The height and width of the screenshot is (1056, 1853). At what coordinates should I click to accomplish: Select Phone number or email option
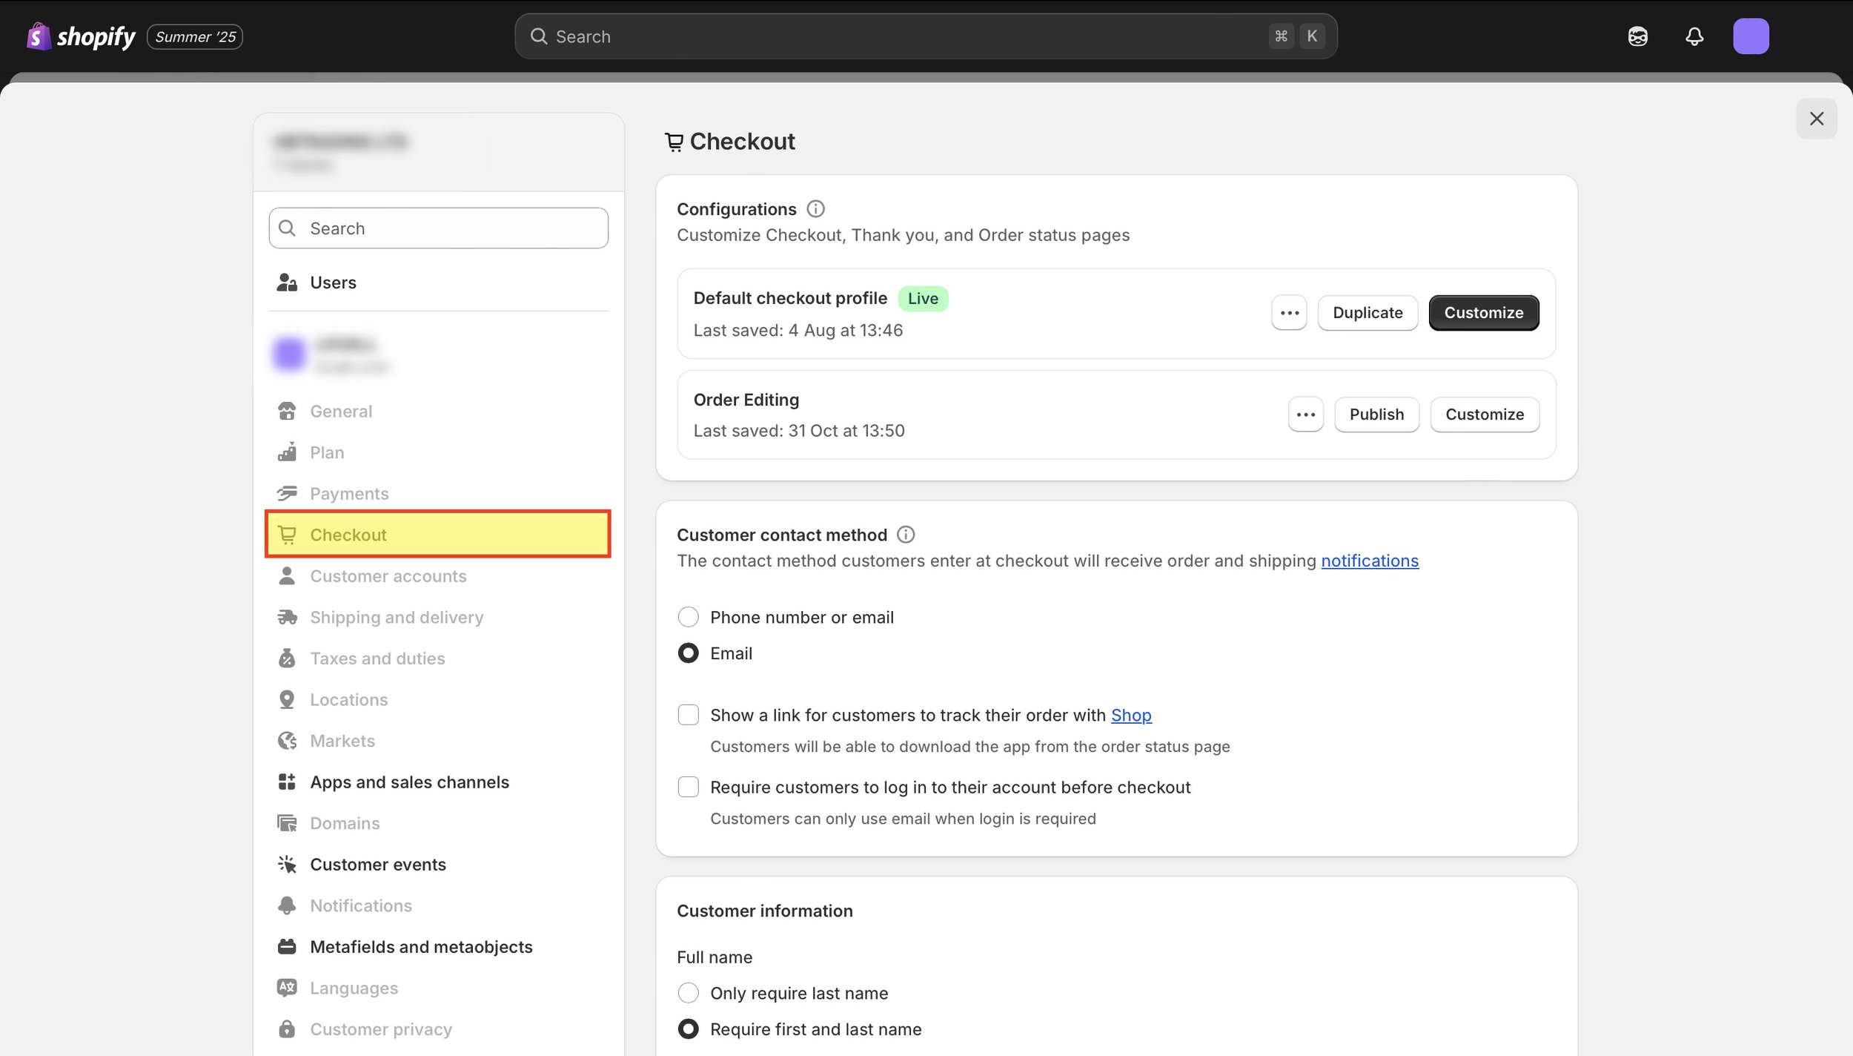click(x=689, y=617)
